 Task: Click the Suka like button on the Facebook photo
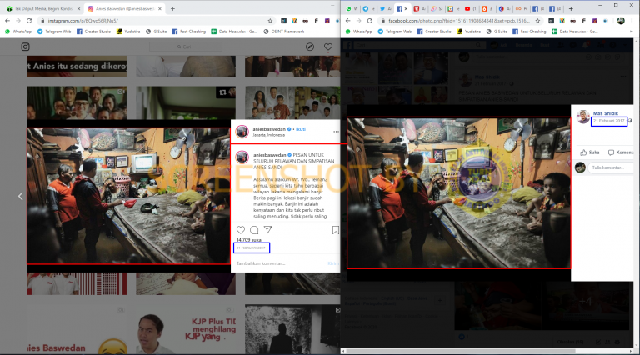coord(590,152)
